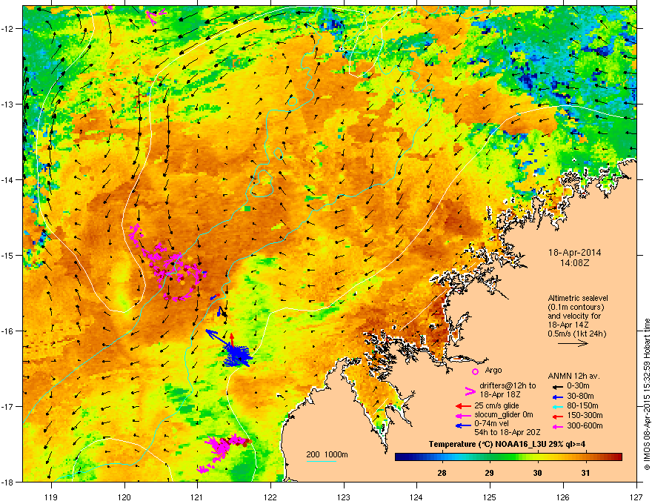Click the 'Altimetric sealevel' text
The image size is (652, 504).
tap(578, 298)
